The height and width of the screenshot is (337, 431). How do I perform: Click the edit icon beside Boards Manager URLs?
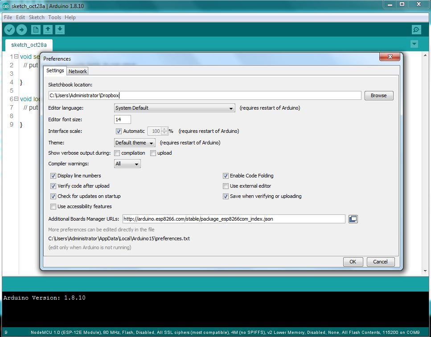pyautogui.click(x=353, y=219)
